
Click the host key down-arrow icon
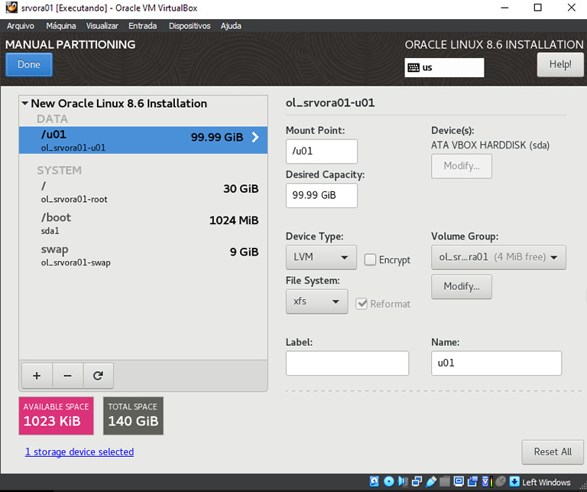coord(514,481)
